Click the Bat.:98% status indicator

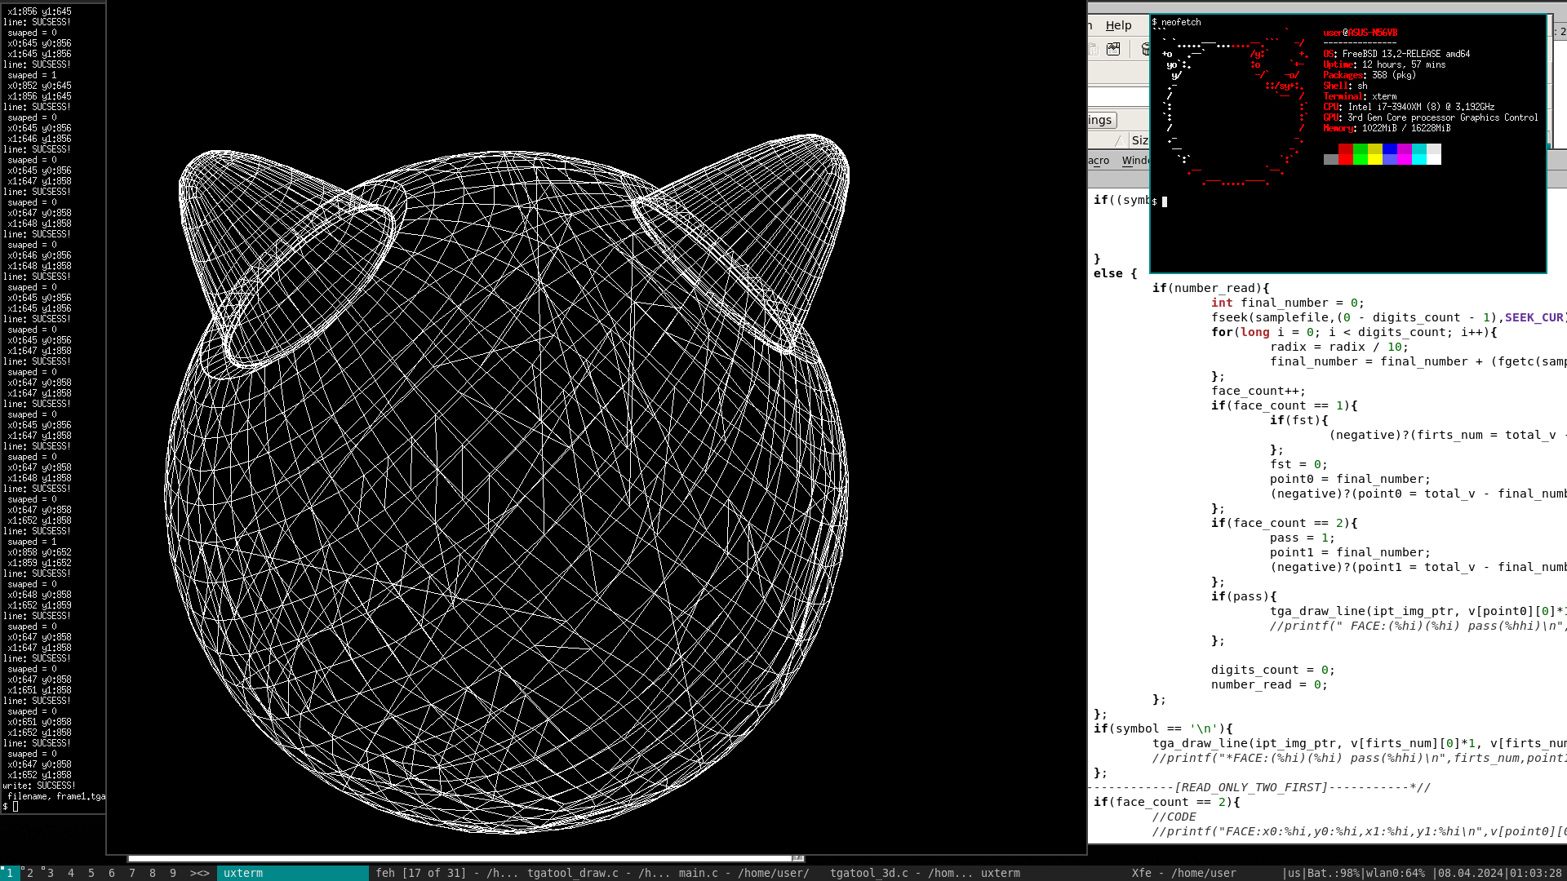pyautogui.click(x=1334, y=873)
